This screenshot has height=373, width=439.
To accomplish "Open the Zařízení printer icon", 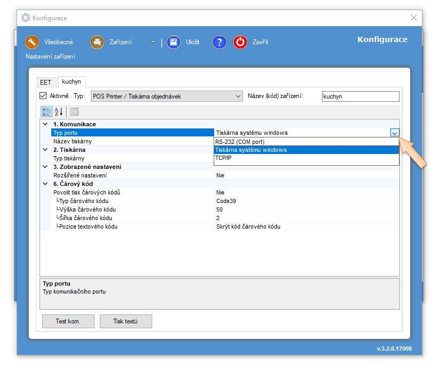I will [97, 42].
